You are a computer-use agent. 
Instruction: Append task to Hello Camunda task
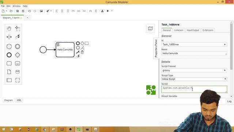(x=87, y=43)
